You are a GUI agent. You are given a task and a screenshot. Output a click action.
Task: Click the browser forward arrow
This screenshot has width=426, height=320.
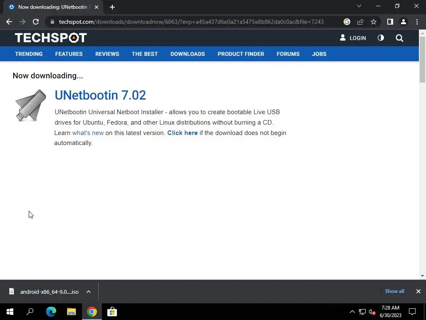(22, 22)
